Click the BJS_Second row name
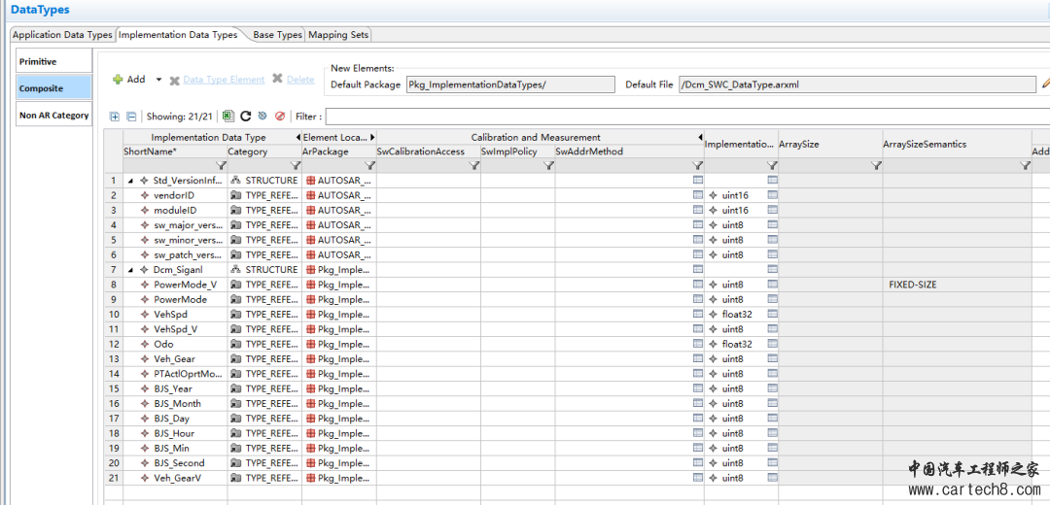Viewport: 1050px width, 505px height. [179, 463]
